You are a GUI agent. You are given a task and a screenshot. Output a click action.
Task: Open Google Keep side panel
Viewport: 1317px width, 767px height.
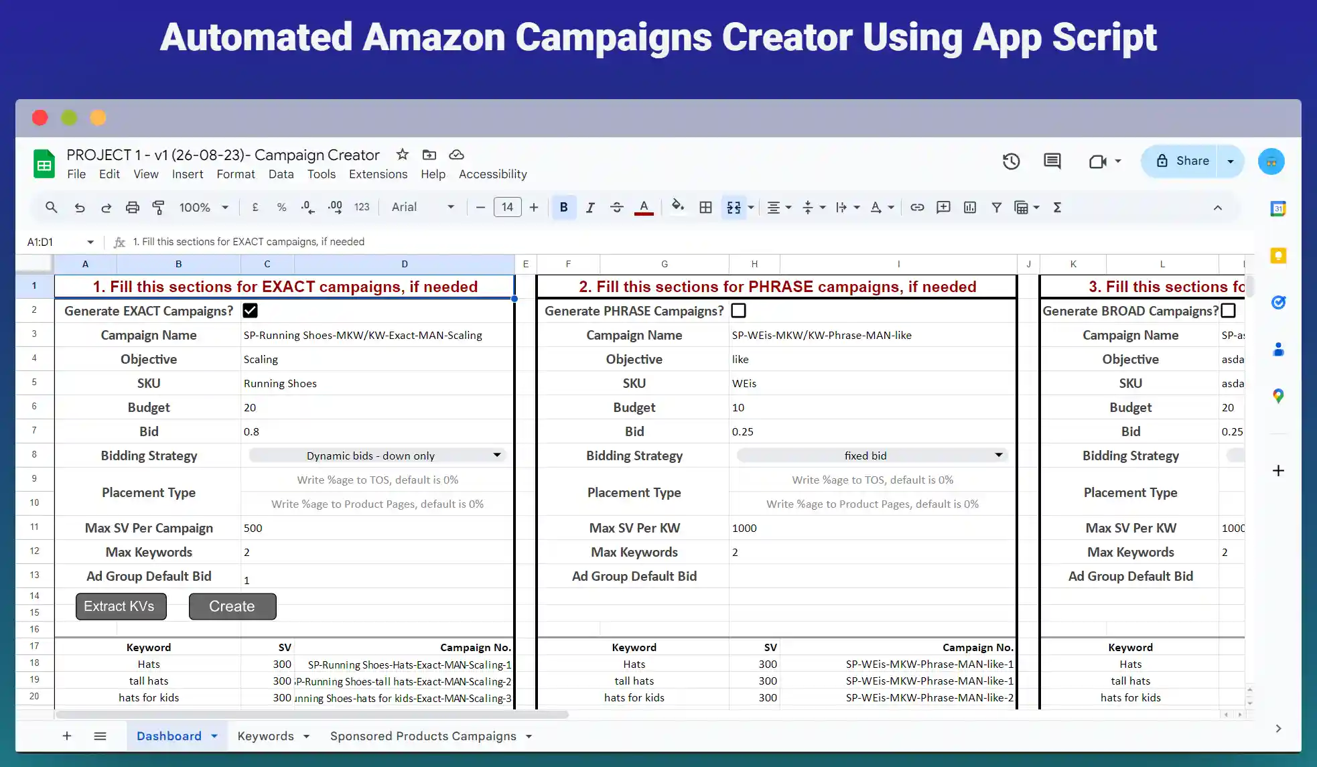tap(1278, 255)
